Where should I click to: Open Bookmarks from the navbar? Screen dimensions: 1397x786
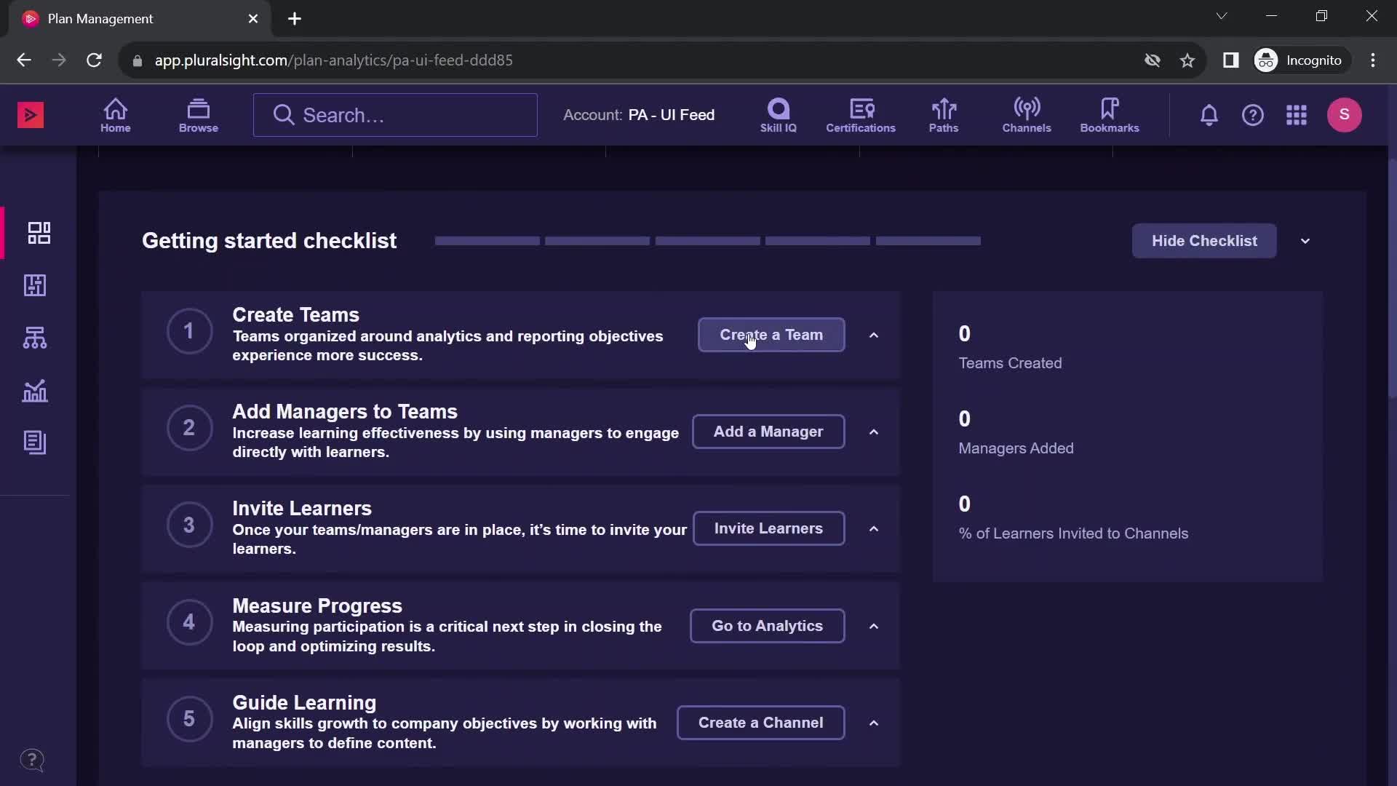1110,115
